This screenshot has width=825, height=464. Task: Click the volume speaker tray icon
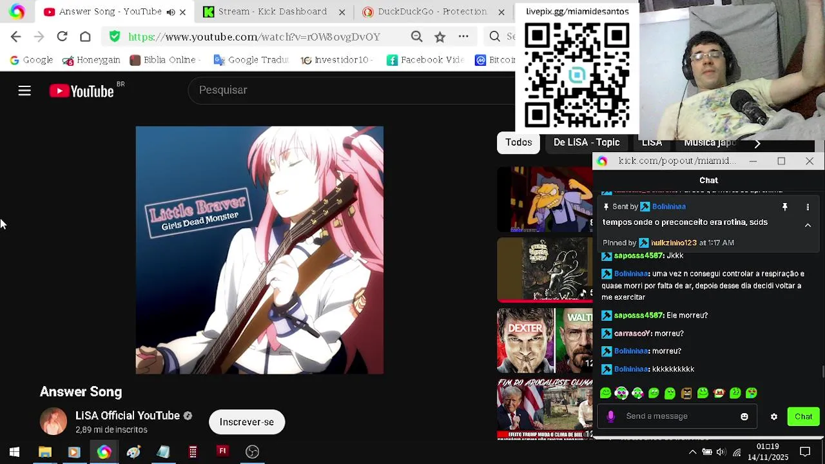click(721, 452)
